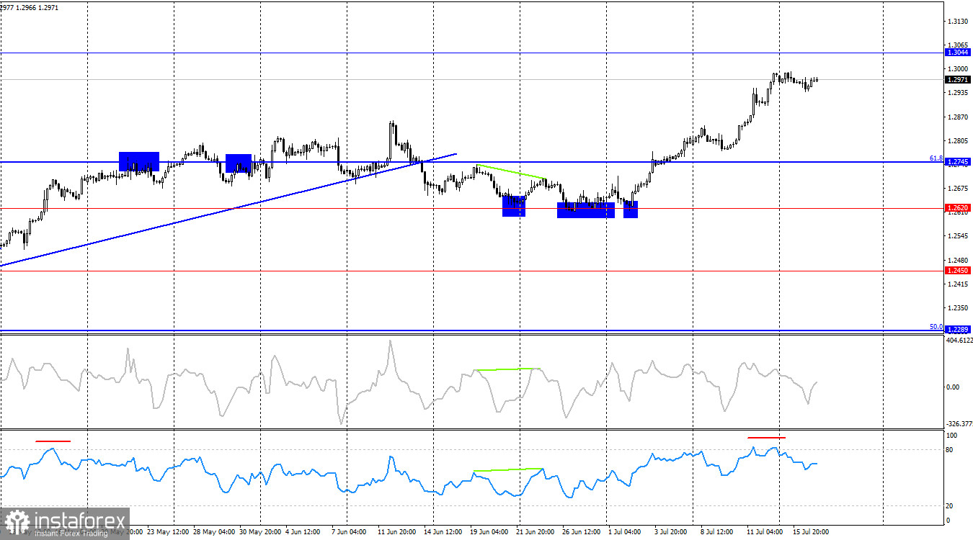Click the red 1.2620 level price tag
Screen dimensions: 973x540
958,208
